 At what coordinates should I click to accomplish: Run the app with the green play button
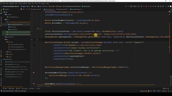coord(141,6)
